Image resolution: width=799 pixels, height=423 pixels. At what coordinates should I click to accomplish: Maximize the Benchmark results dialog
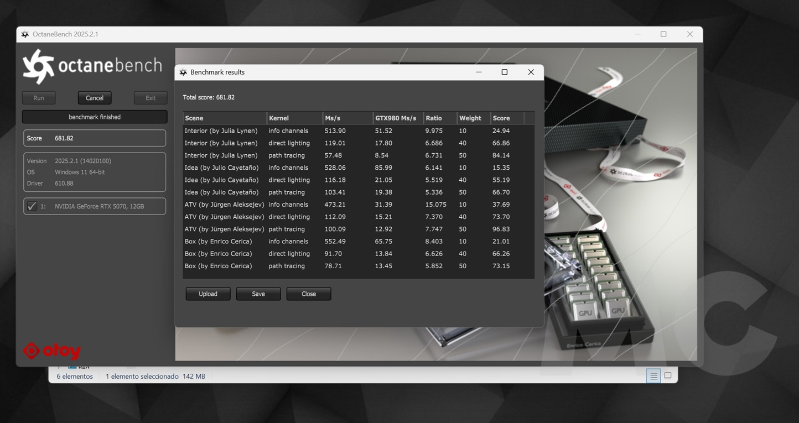click(505, 72)
